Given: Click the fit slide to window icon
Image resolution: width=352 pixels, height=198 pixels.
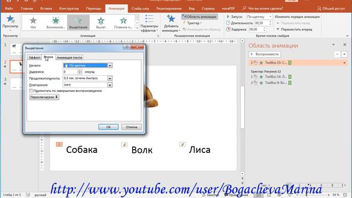Looking at the screenshot, I should (x=345, y=195).
